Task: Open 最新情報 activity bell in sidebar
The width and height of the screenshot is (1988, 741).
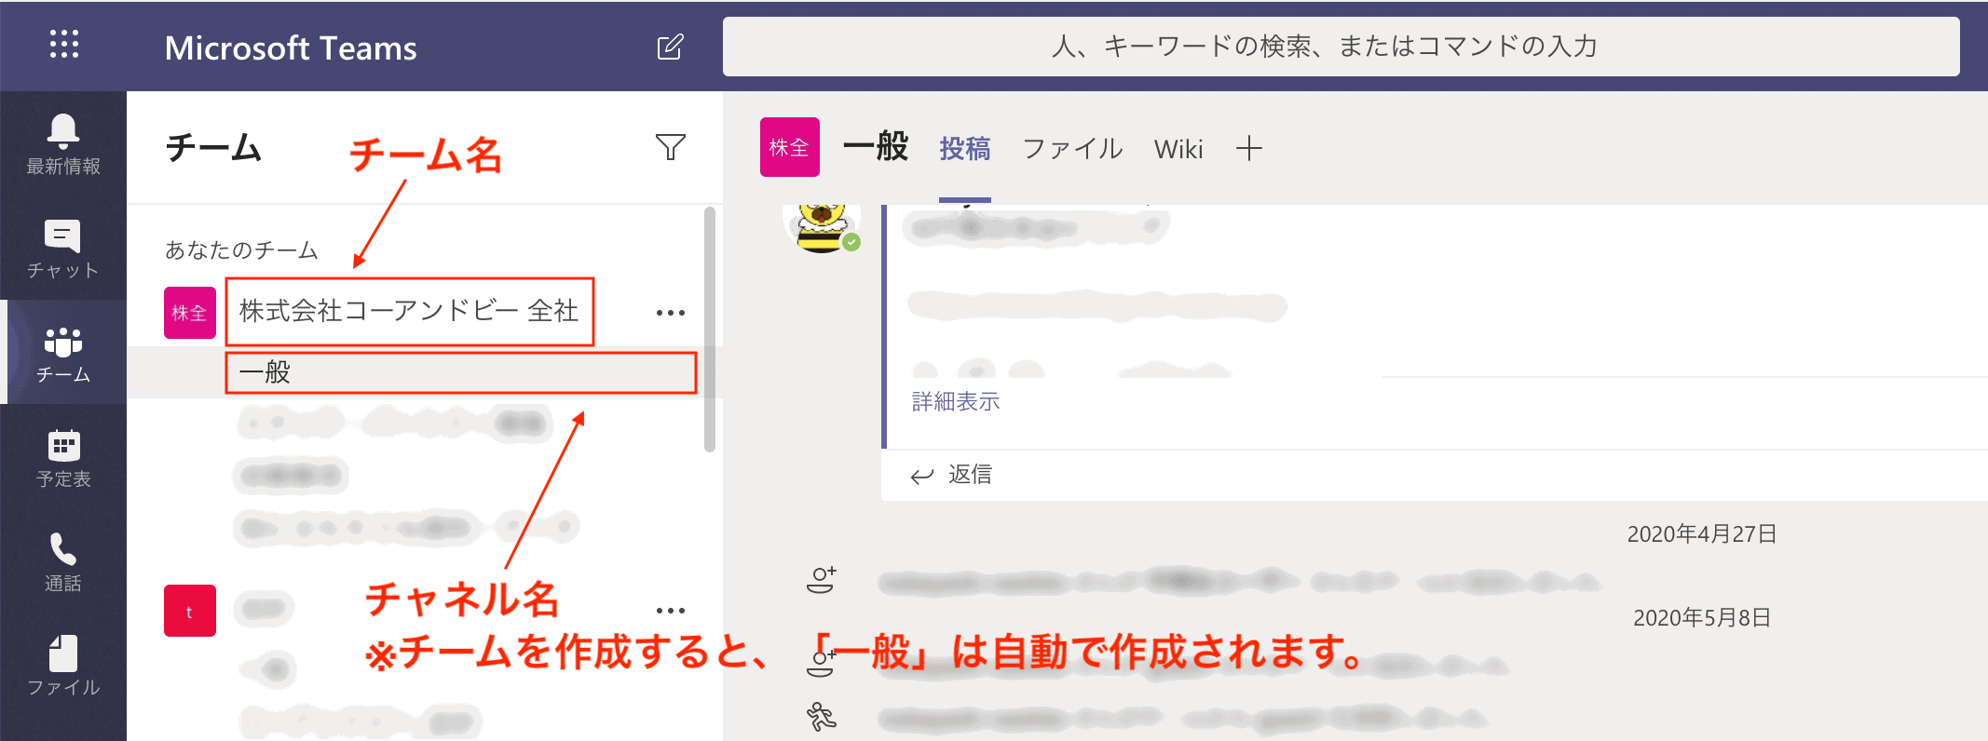Action: 63,144
